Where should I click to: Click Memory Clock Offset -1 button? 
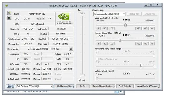98,44
